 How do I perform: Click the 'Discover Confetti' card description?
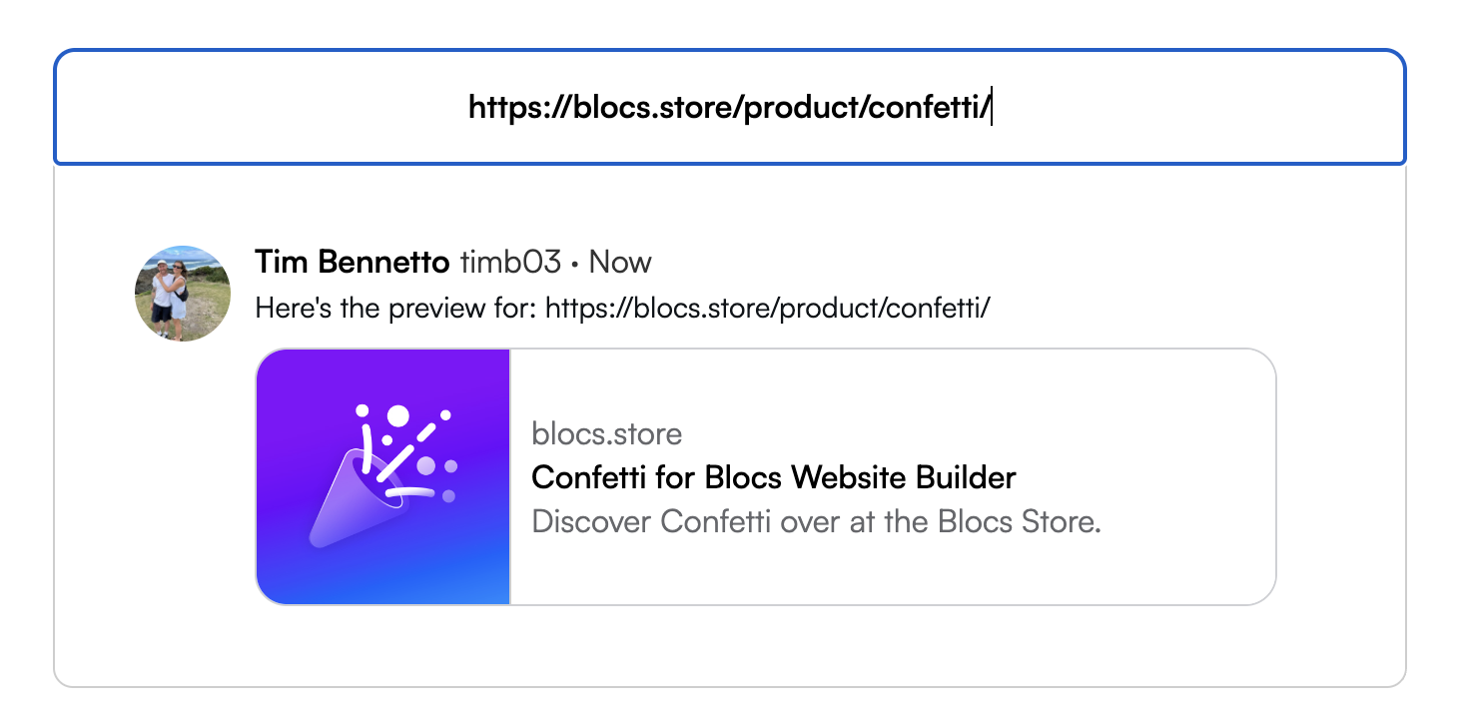816,521
